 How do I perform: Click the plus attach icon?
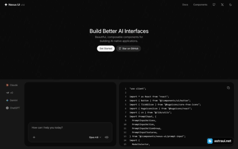click(34, 137)
